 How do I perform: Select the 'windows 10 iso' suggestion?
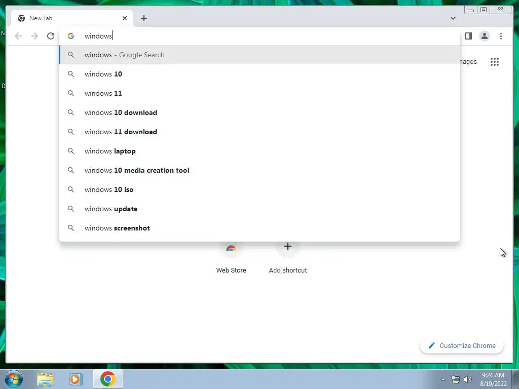[x=260, y=189]
